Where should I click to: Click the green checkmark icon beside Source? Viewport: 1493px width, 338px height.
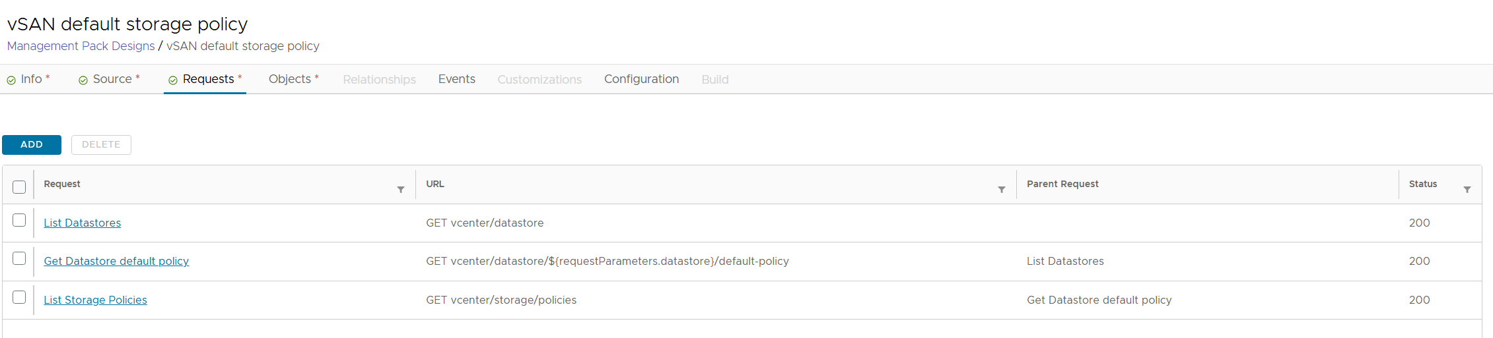[83, 80]
